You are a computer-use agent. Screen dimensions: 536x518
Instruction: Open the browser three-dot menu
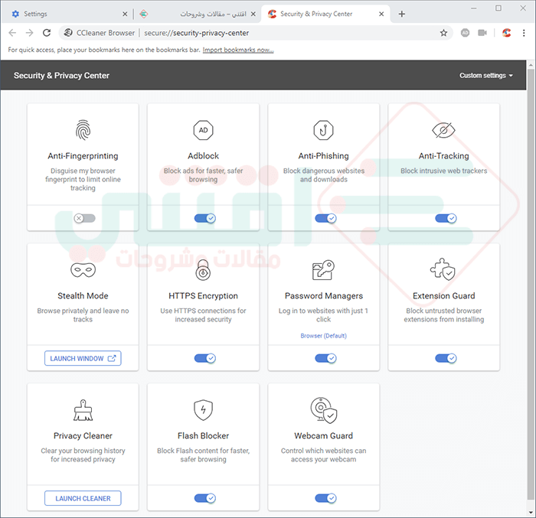[524, 33]
